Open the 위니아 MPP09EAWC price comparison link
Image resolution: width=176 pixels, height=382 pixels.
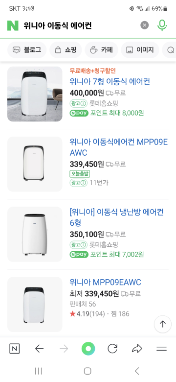tap(105, 283)
